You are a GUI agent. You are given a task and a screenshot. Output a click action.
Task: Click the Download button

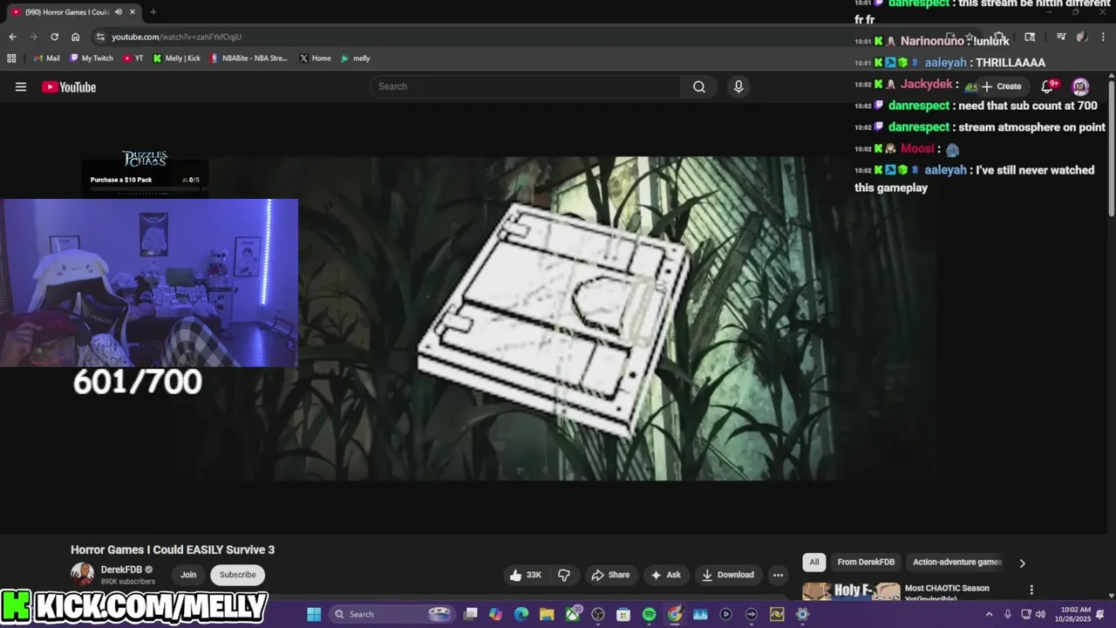coord(727,575)
